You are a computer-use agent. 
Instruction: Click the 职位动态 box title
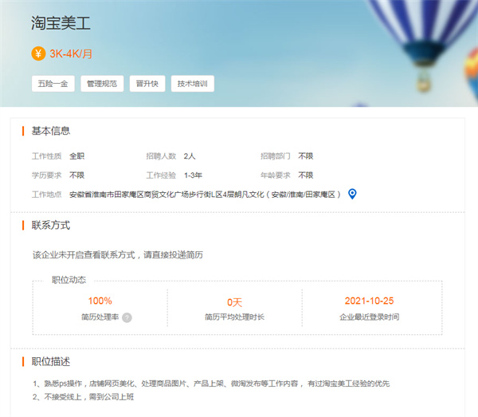(x=69, y=280)
